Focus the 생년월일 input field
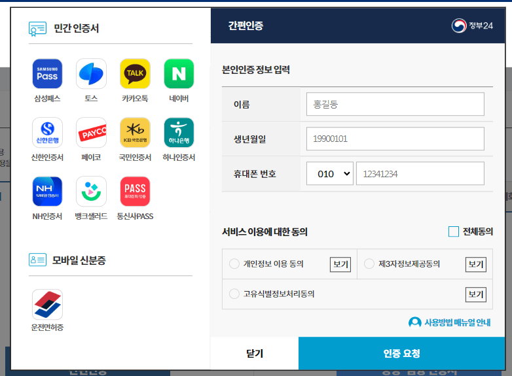Screen dimensions: 512x376 click(x=395, y=139)
